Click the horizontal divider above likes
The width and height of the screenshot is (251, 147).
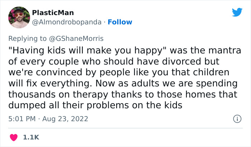(126, 128)
